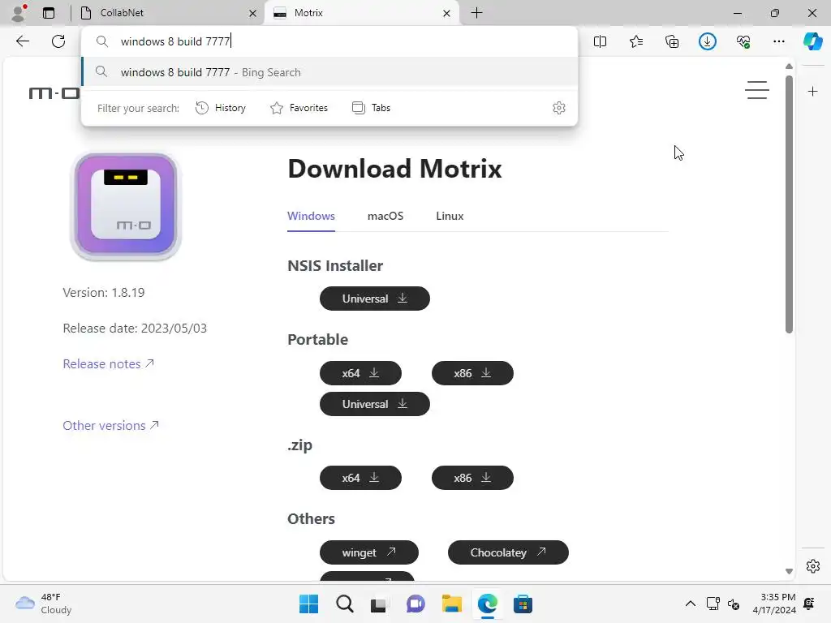
Task: Click the Motrix app logo image
Action: point(126,205)
